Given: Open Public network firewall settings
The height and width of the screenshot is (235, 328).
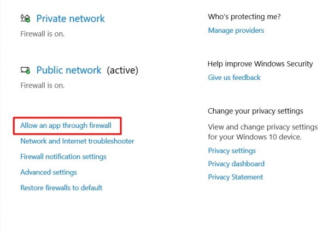Looking at the screenshot, I should [x=69, y=70].
